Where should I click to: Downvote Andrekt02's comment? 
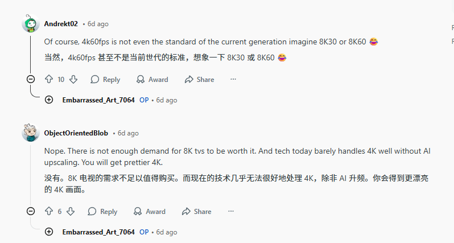pos(73,80)
